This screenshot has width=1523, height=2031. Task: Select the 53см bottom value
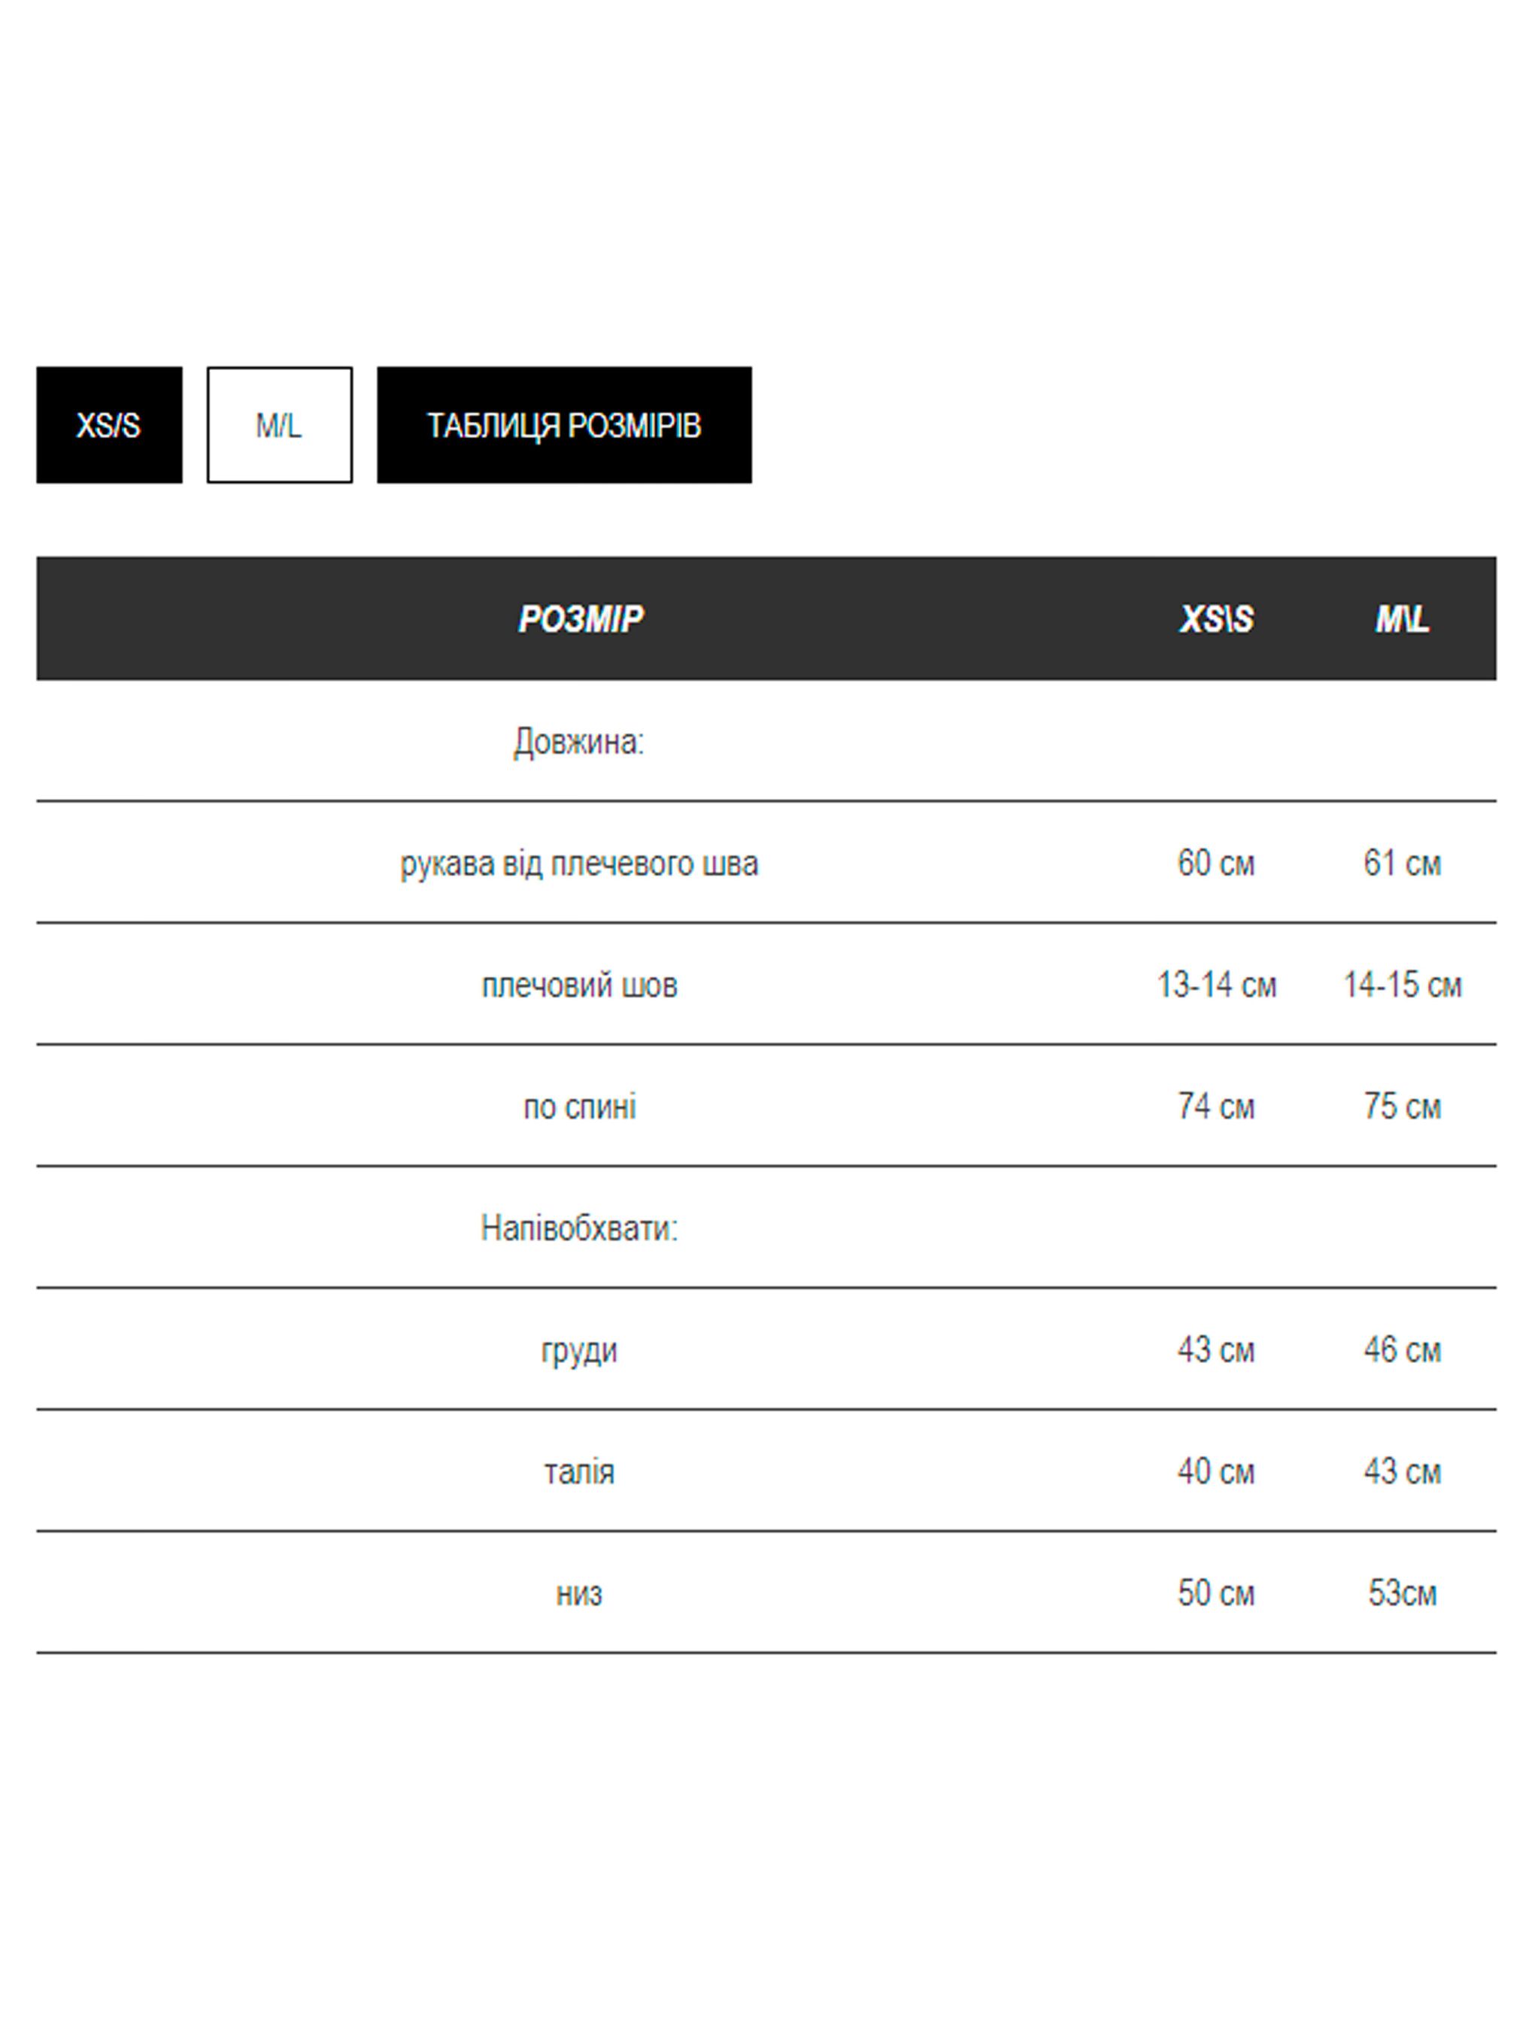point(1402,1593)
